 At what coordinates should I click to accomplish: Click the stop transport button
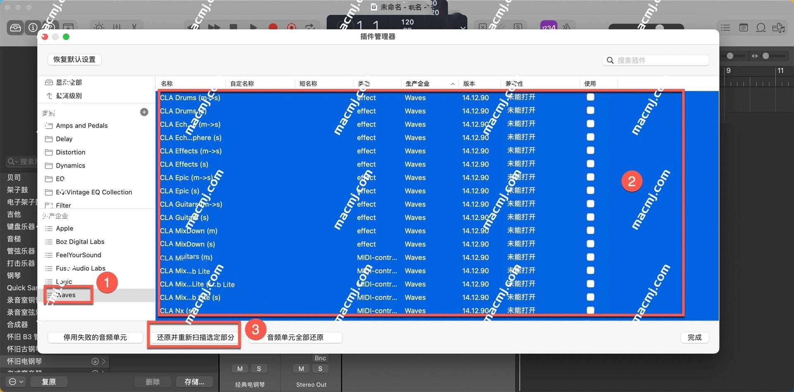[234, 27]
